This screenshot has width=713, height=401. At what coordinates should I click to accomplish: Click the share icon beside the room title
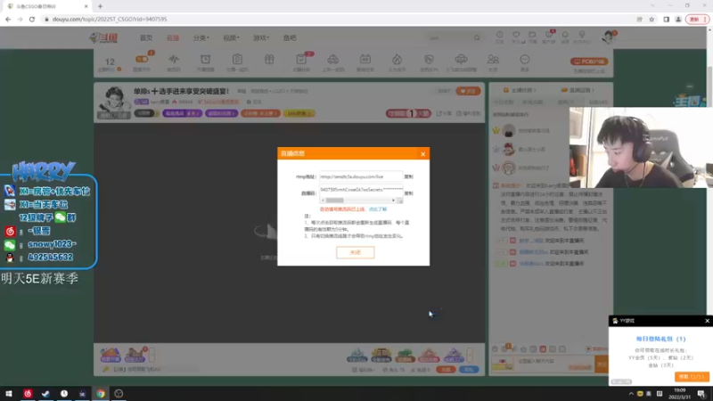pyautogui.click(x=444, y=114)
